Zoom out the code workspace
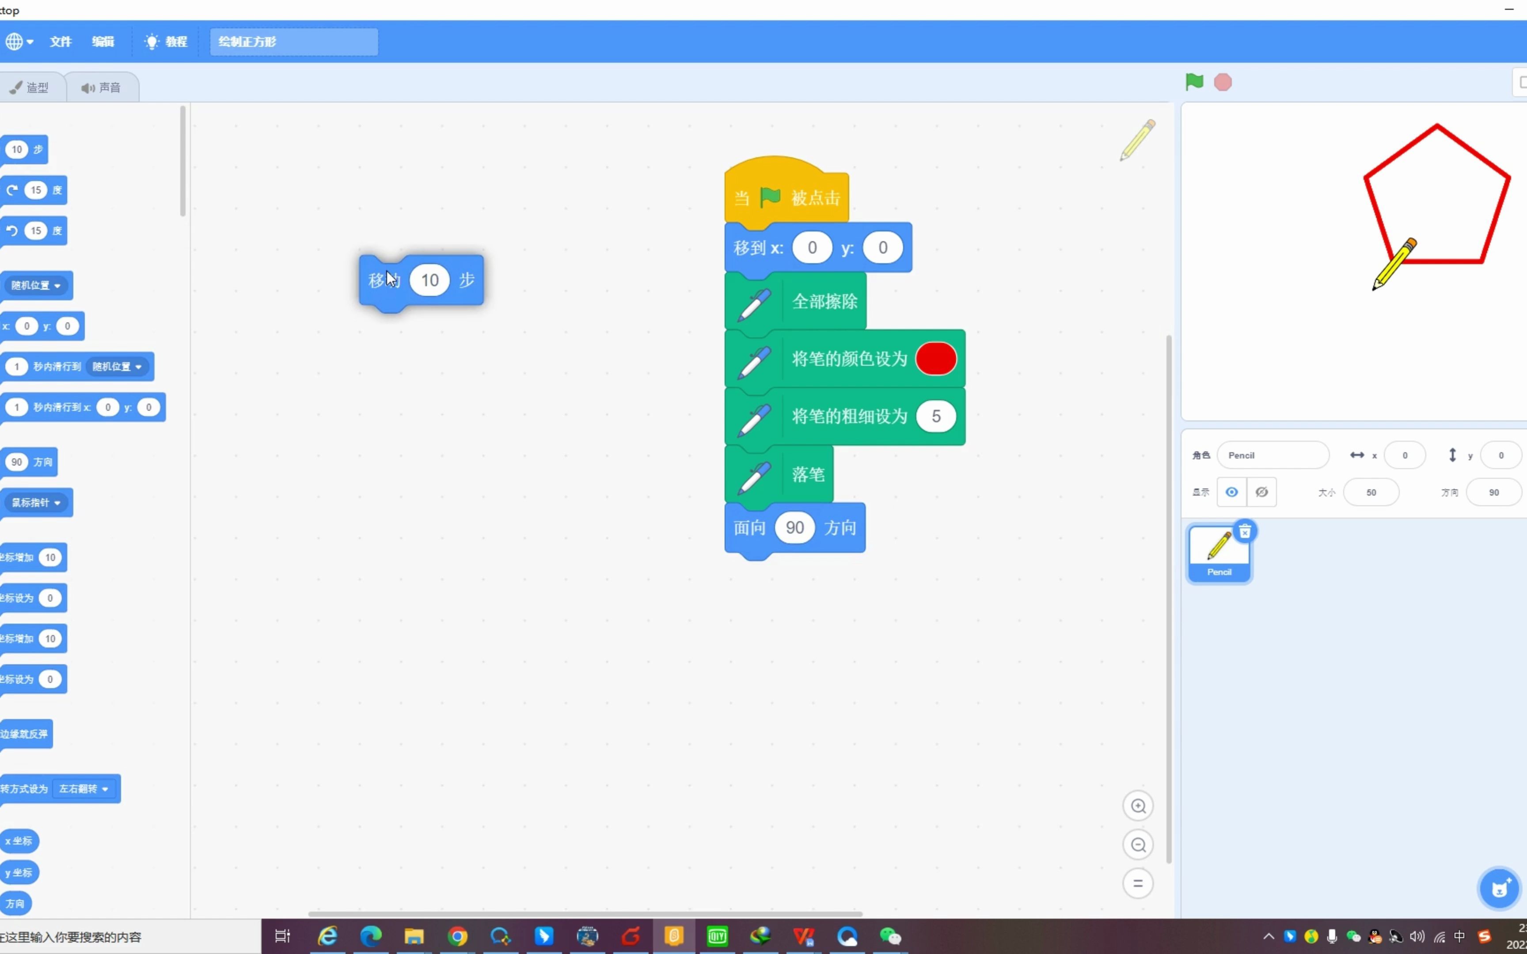This screenshot has height=954, width=1527. 1138,844
